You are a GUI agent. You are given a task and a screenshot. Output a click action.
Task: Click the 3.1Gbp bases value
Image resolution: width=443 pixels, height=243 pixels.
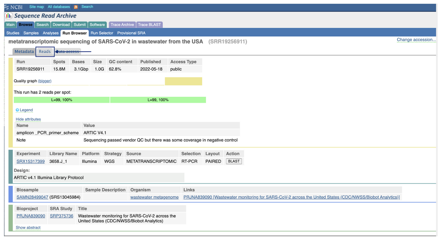coord(81,69)
